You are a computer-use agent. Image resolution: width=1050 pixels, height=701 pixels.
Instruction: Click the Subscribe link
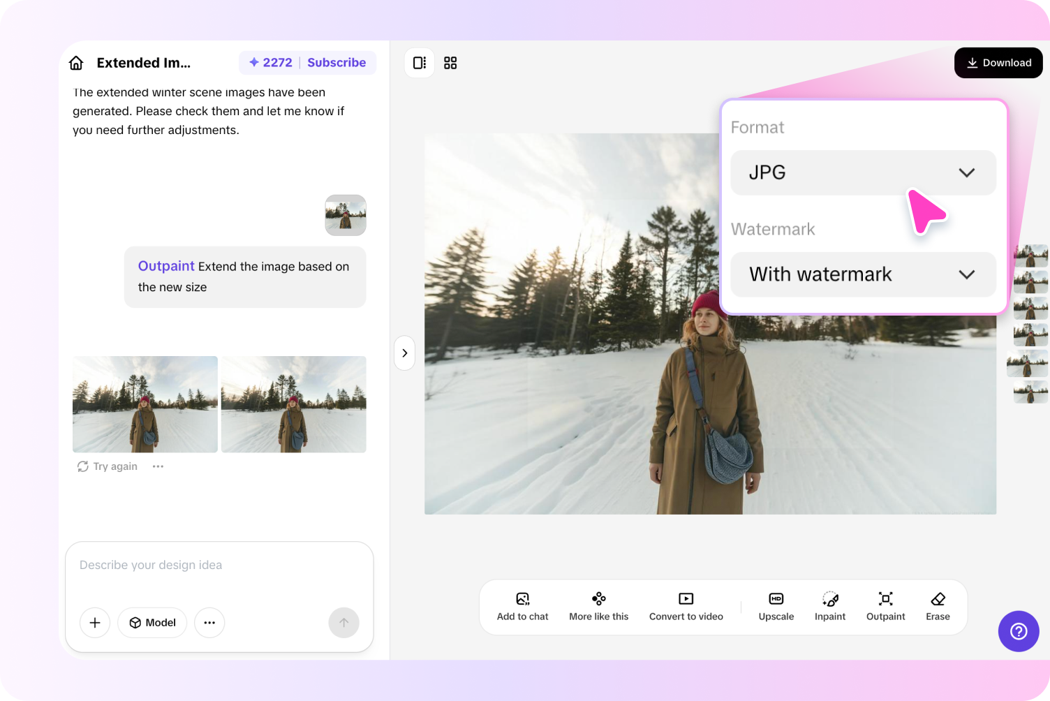[x=337, y=63]
